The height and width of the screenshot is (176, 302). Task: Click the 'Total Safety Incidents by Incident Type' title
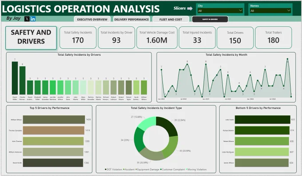click(x=156, y=108)
